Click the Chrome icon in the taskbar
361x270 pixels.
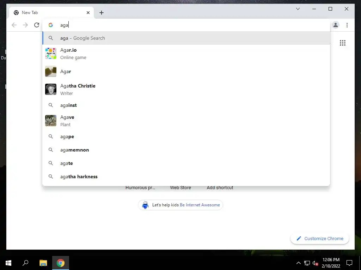click(x=61, y=263)
